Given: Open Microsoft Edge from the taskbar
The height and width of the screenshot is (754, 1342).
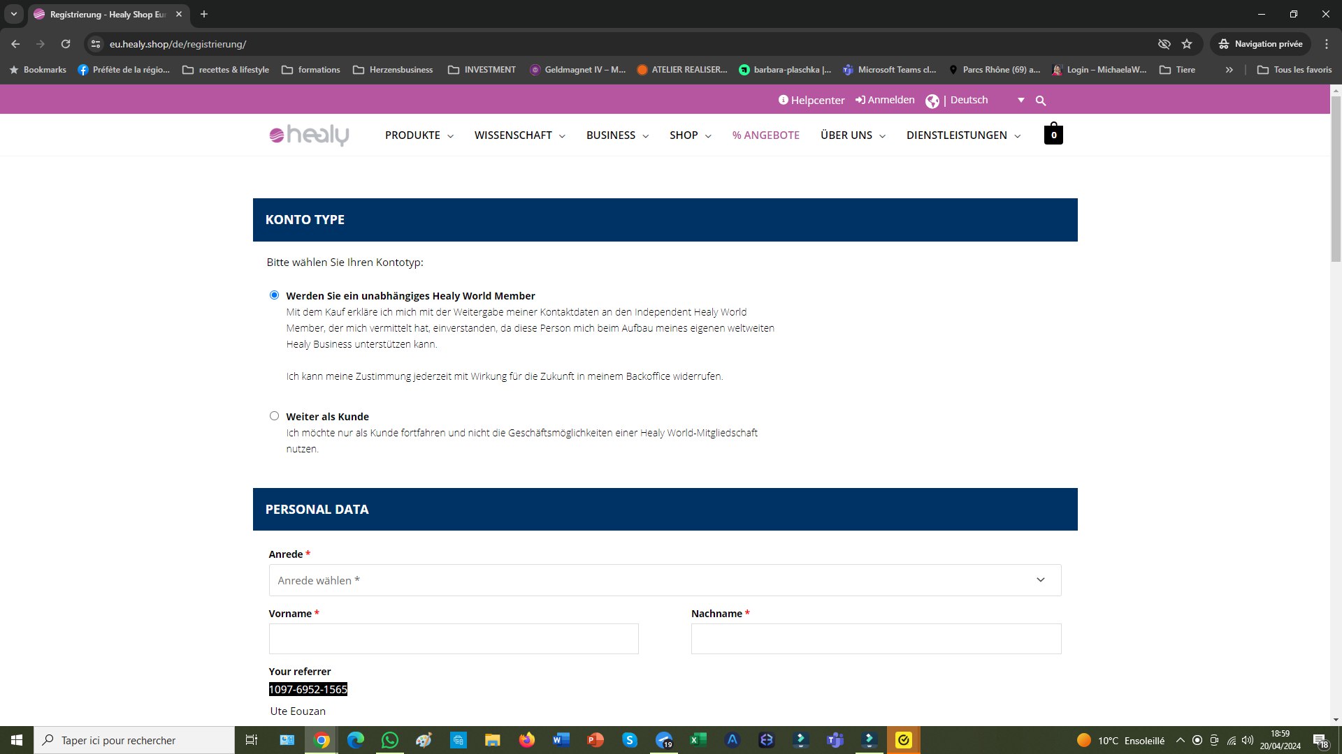Looking at the screenshot, I should tap(356, 740).
